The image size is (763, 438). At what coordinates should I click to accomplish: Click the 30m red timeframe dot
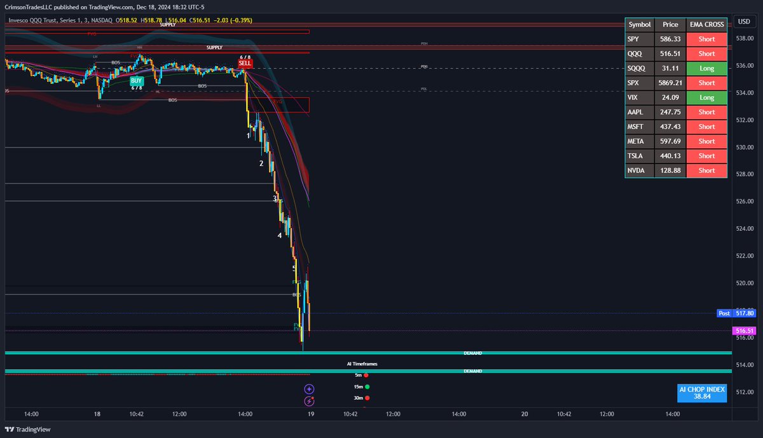click(367, 398)
